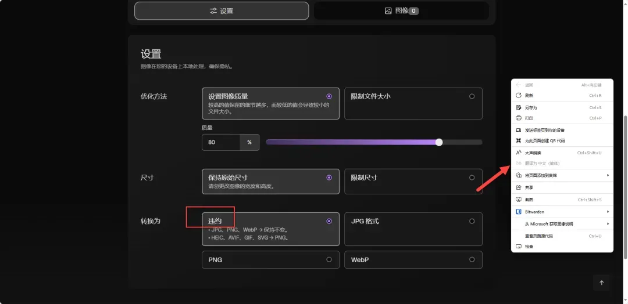The height and width of the screenshot is (304, 628).
Task: Click the screenshot icon (截图)
Action: point(518,200)
